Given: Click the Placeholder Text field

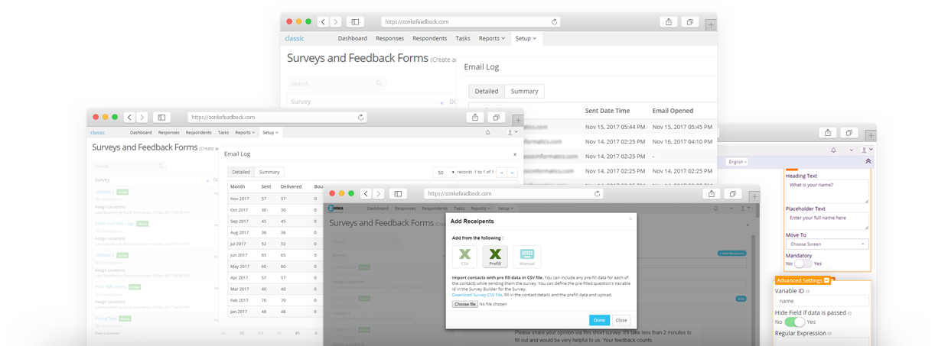Looking at the screenshot, I should coord(827,221).
